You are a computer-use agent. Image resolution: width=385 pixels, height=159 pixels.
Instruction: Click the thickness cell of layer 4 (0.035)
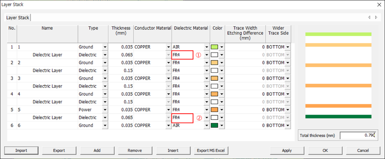[121, 94]
